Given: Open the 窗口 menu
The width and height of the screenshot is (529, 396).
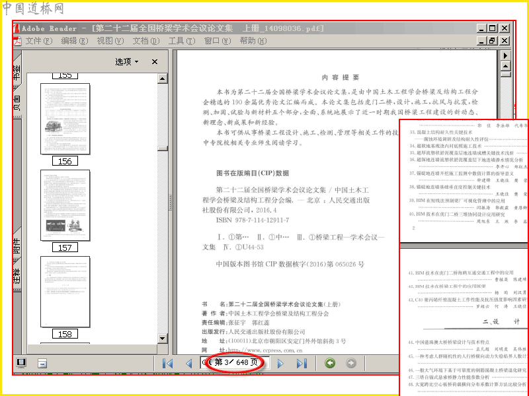Looking at the screenshot, I should pos(218,41).
